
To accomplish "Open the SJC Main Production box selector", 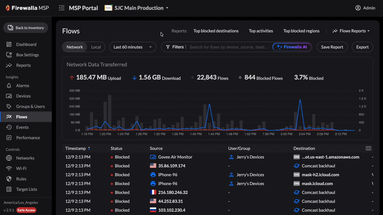I will 136,8.
